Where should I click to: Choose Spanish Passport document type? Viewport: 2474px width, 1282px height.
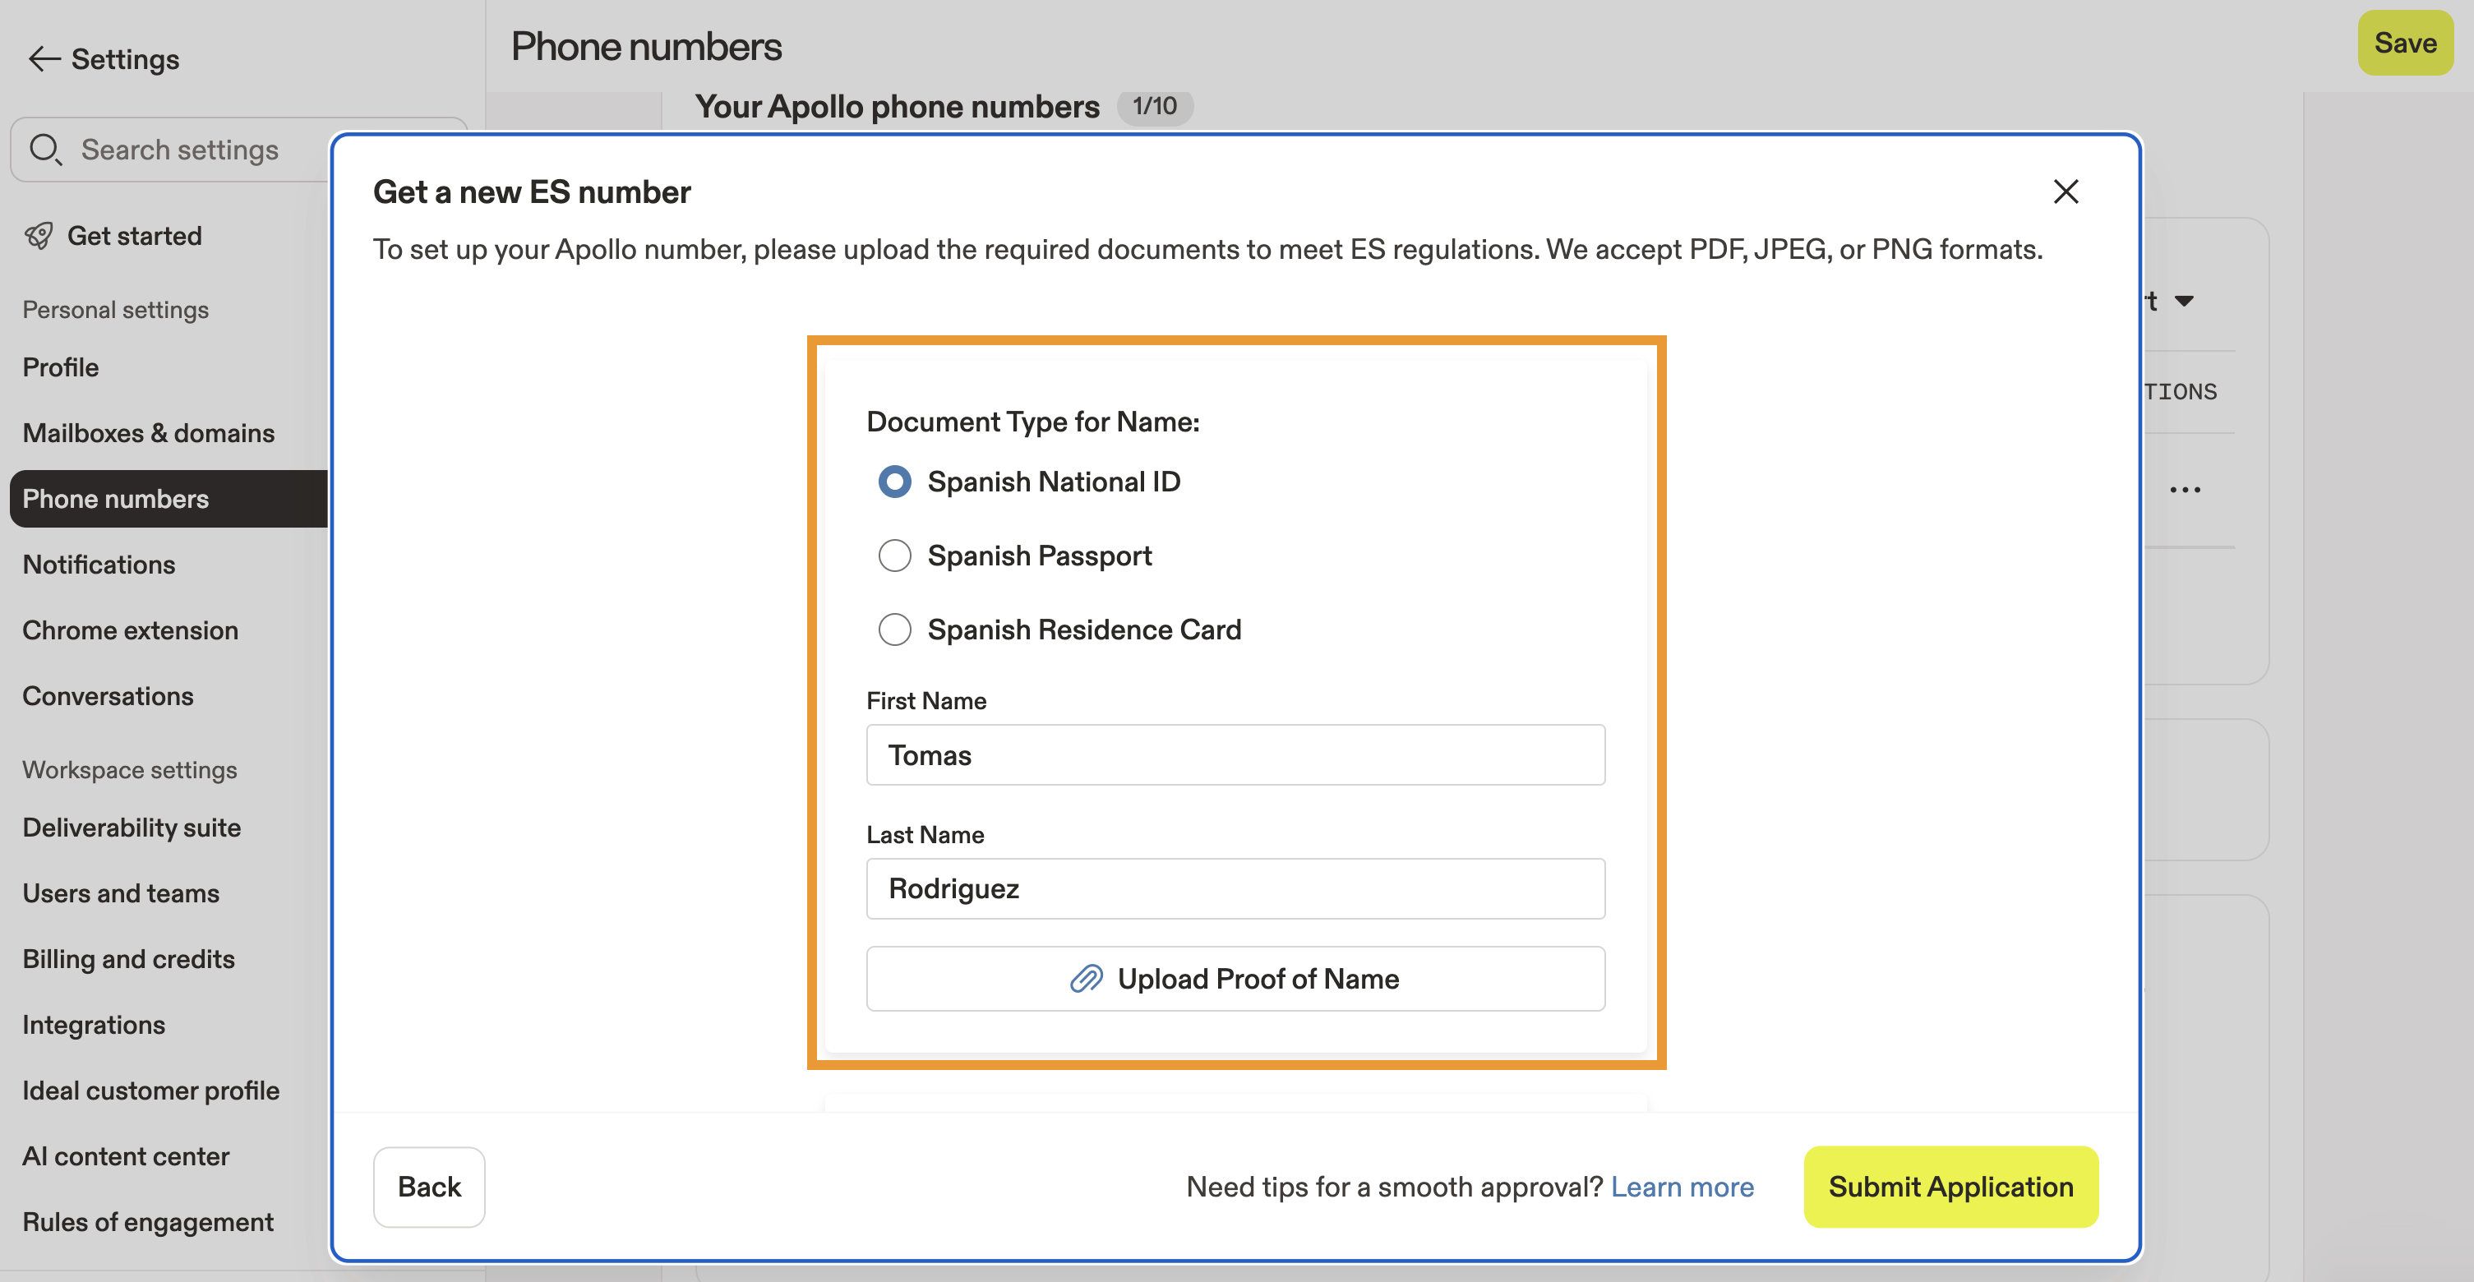tap(894, 555)
